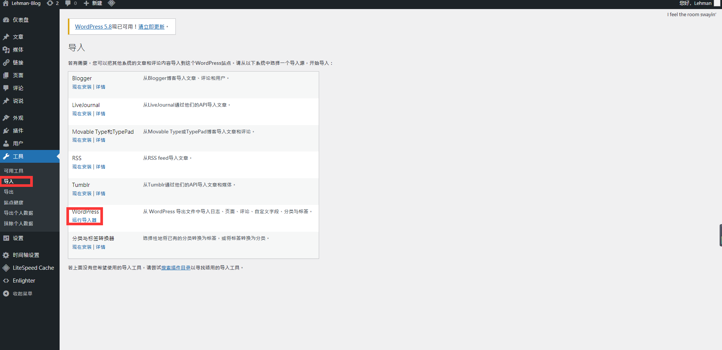Click the 外观 paintbrush icon
This screenshot has height=350, width=722.
[6, 118]
